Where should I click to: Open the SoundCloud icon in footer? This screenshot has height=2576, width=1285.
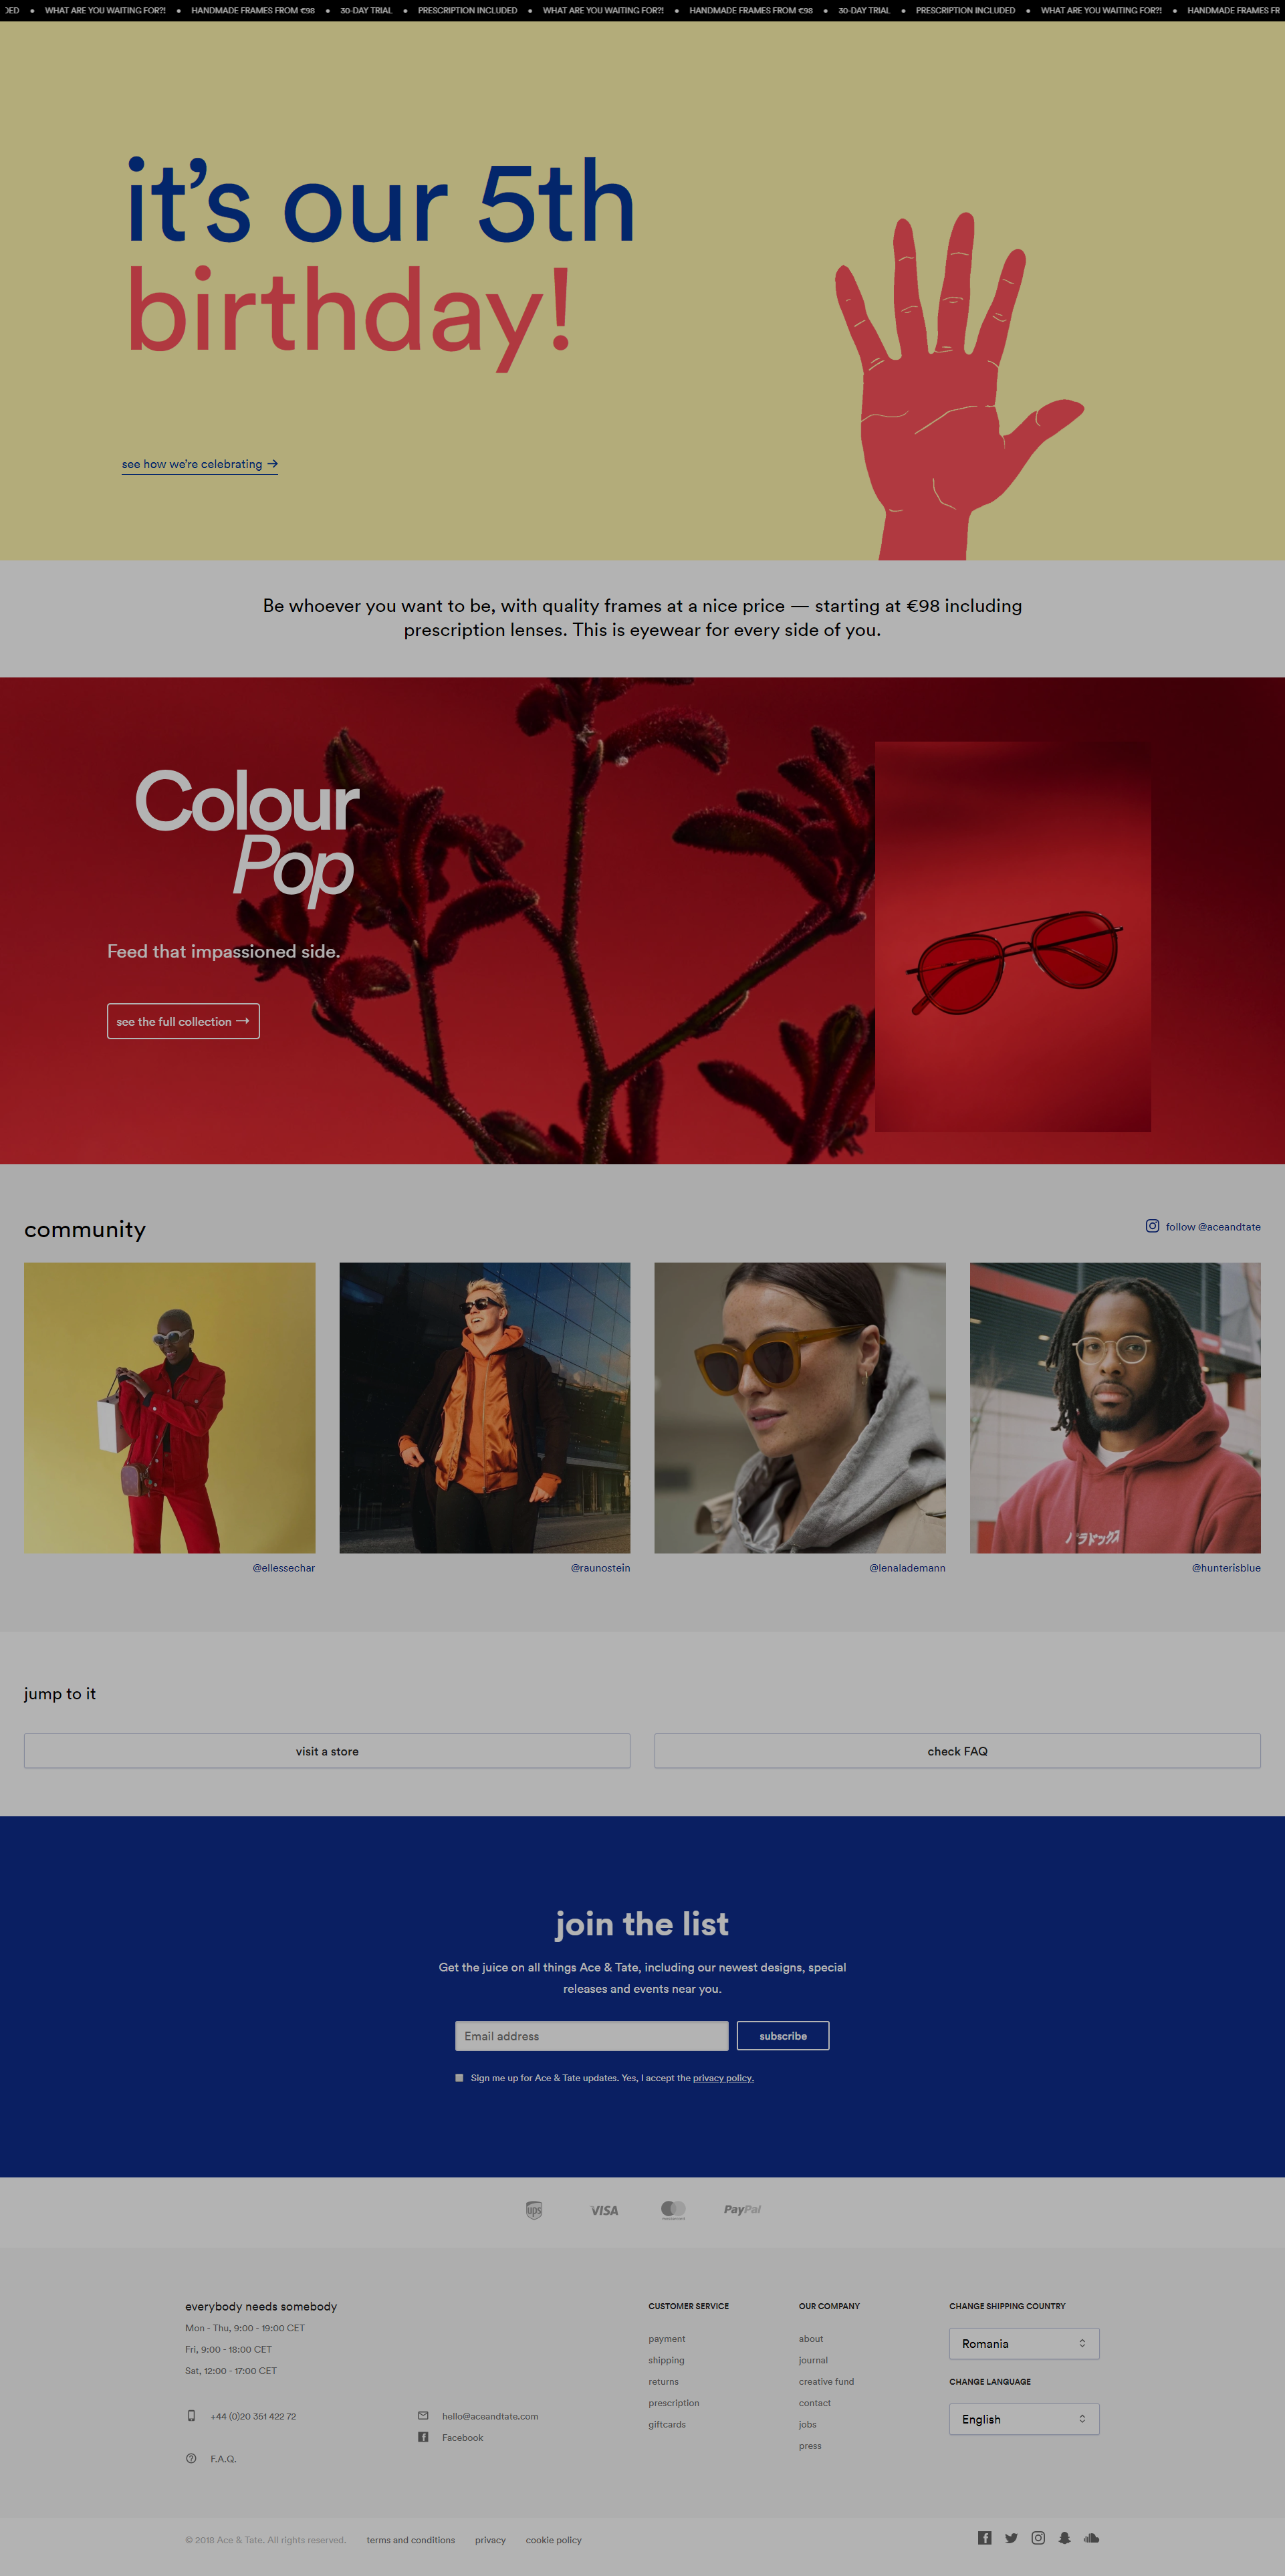[x=1091, y=2537]
